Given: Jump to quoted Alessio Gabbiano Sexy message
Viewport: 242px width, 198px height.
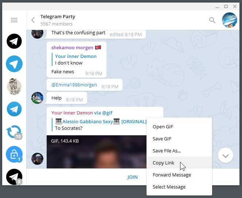Looking at the screenshot, I should pos(99,125).
